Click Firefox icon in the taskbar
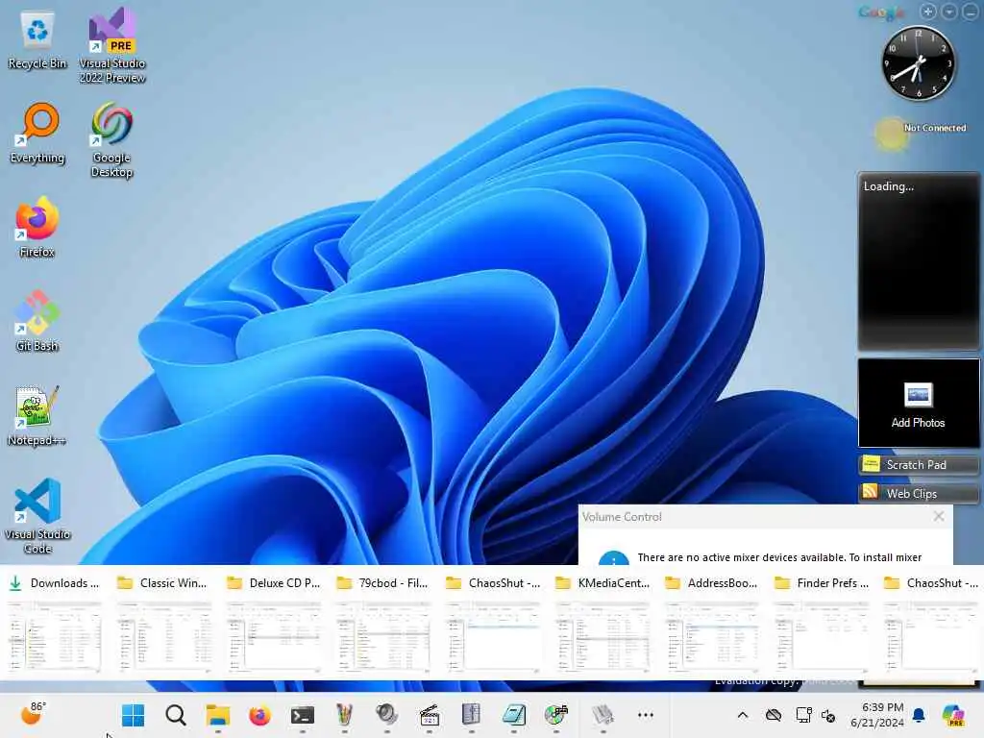This screenshot has width=984, height=738. [x=259, y=715]
